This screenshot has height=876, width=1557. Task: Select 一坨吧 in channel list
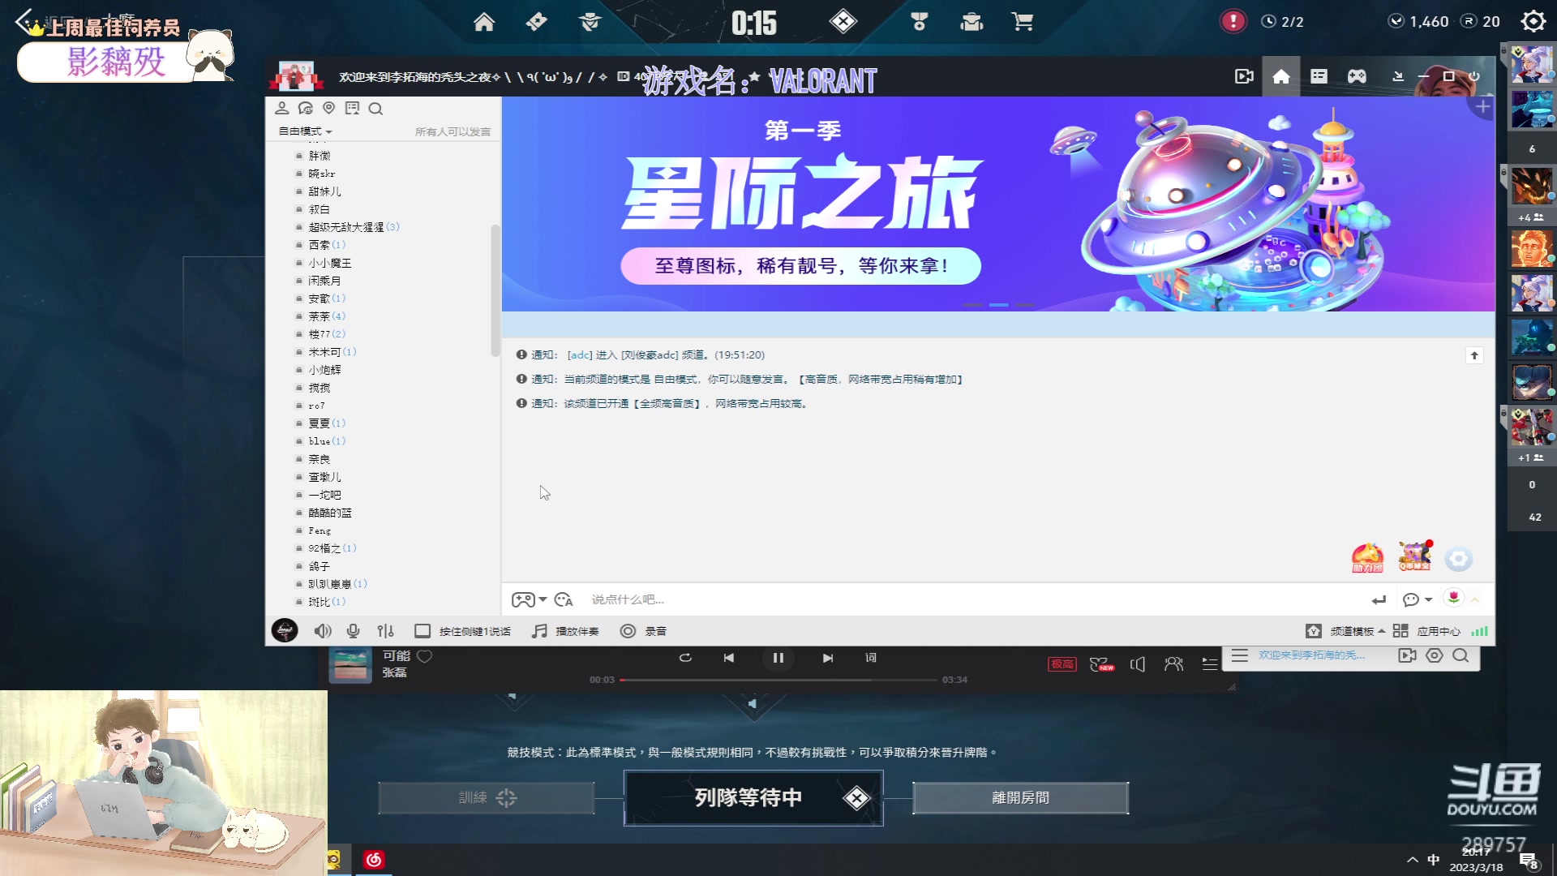tap(324, 495)
